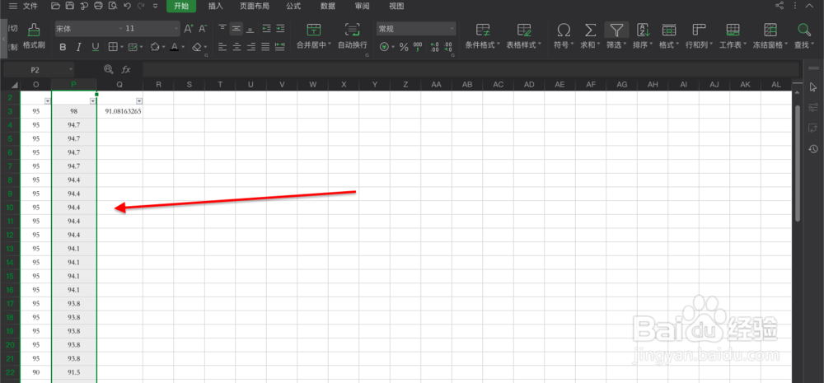The width and height of the screenshot is (824, 383).
Task: Click the eraser clear icon
Action: 197,47
